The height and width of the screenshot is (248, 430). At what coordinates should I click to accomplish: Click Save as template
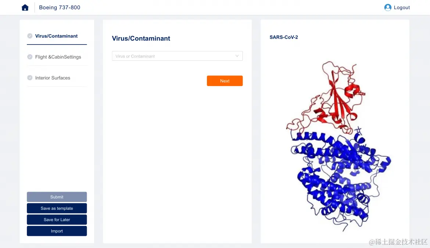click(x=57, y=208)
